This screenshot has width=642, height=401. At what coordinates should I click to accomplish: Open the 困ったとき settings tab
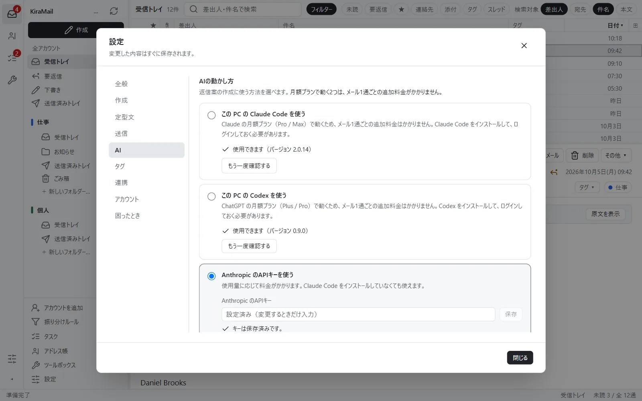click(146, 216)
